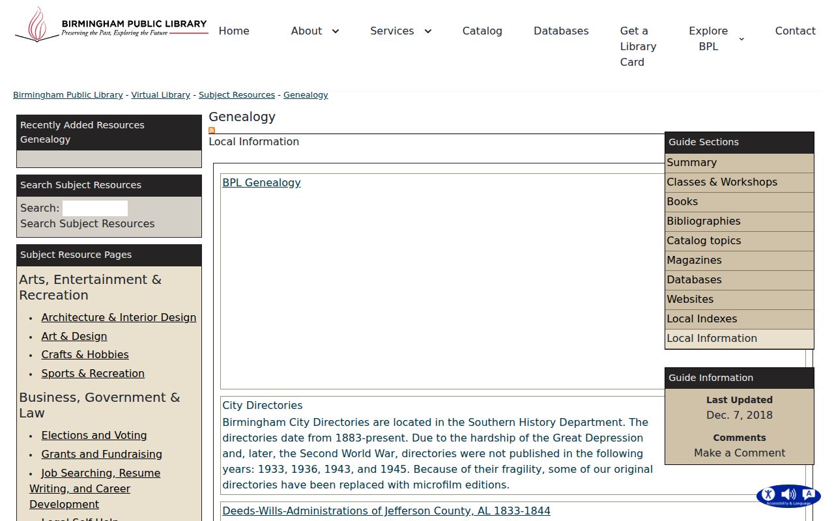
Task: Click the Birmingham Public Library logo
Action: coord(111,25)
